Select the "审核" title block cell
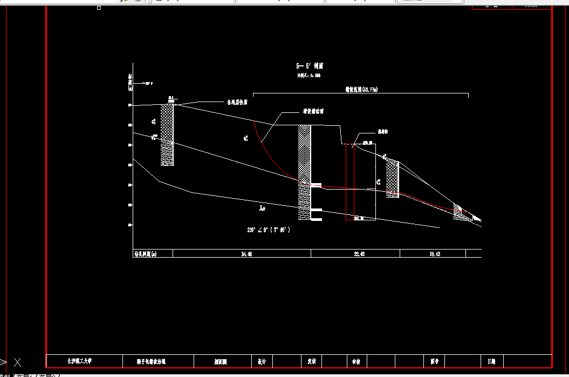This screenshot has height=377, width=569. [356, 361]
